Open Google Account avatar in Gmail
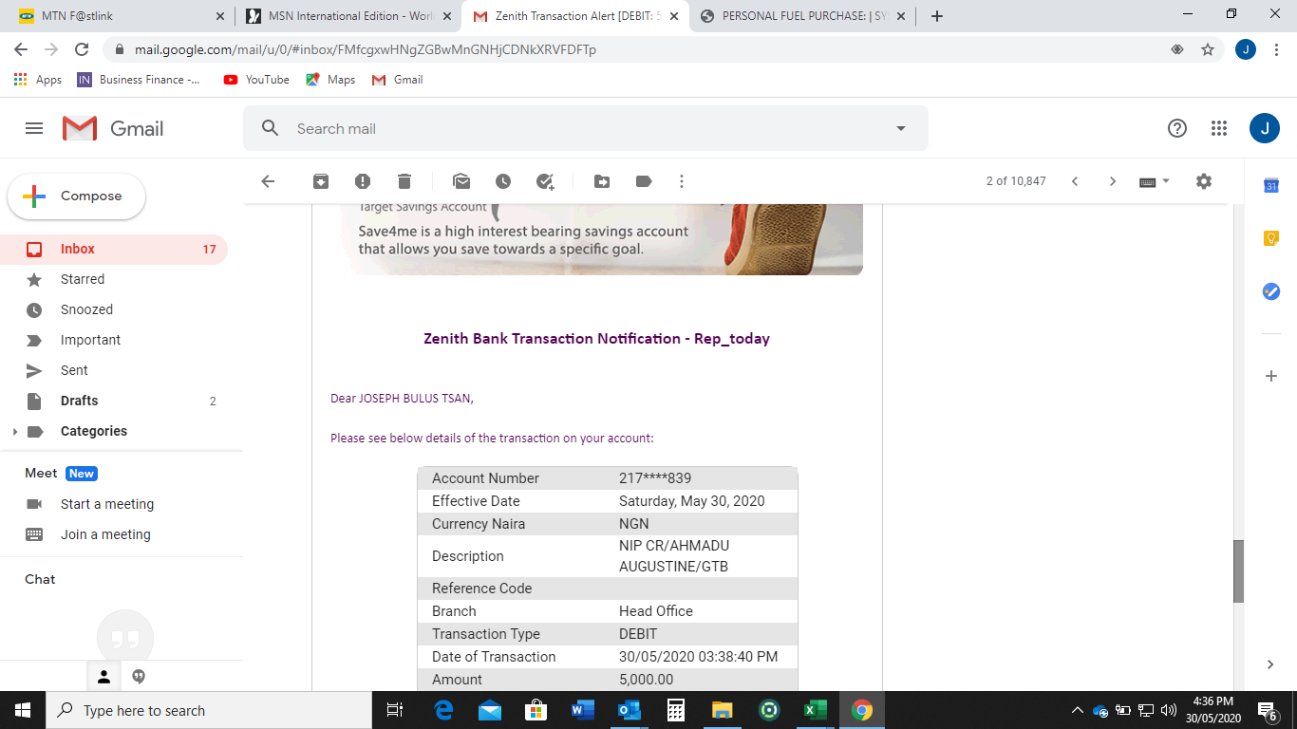The image size is (1297, 729). coord(1265,128)
